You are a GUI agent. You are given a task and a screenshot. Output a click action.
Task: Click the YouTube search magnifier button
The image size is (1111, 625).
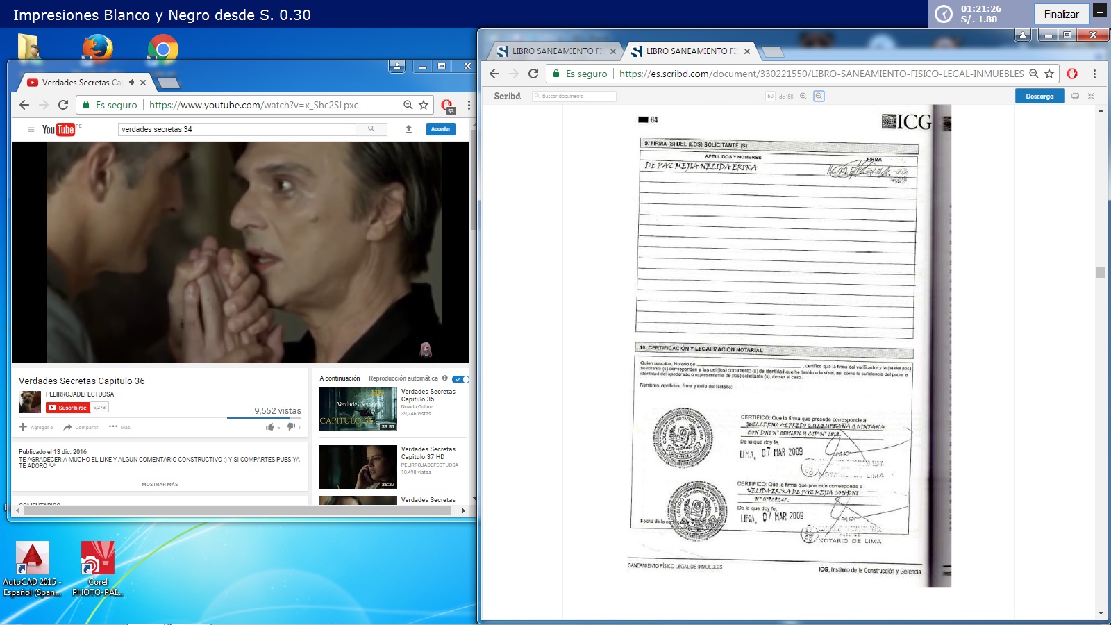[x=371, y=129]
